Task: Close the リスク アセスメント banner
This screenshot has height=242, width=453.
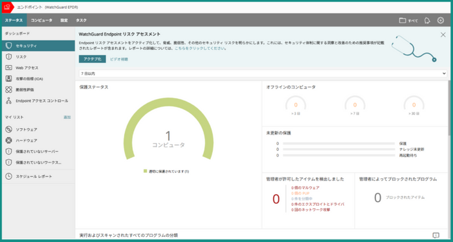Action: click(443, 35)
